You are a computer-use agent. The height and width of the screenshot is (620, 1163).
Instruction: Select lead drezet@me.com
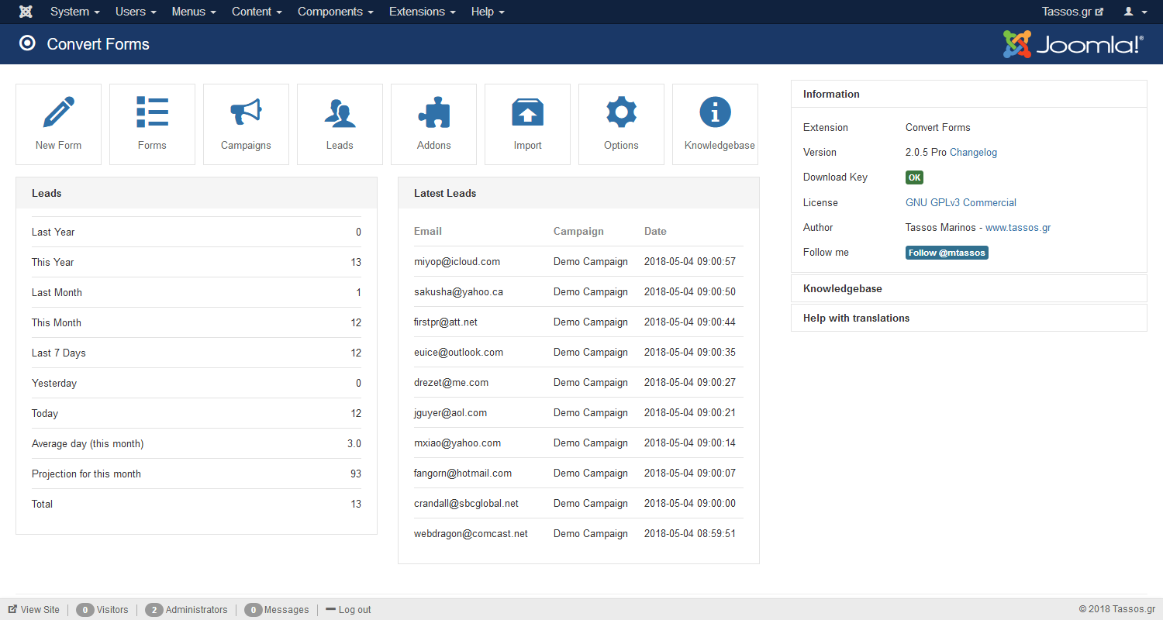[x=451, y=383]
